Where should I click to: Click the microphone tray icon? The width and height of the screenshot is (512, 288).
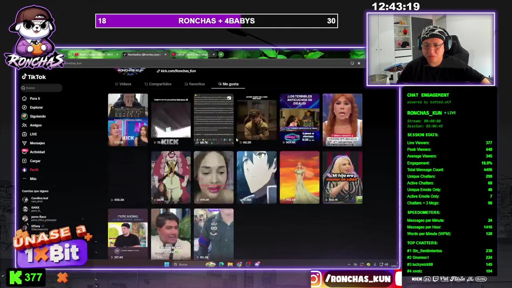tap(375, 264)
